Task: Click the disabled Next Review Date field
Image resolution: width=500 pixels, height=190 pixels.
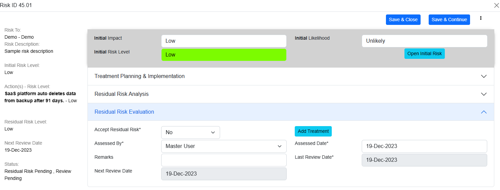Action: pyautogui.click(x=224, y=174)
